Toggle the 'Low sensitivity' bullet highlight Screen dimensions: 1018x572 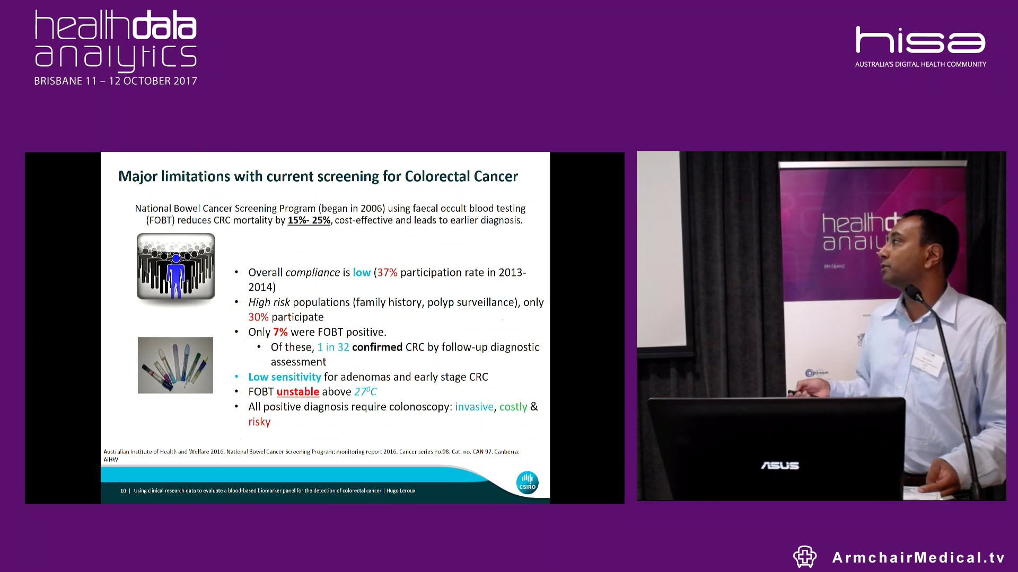coord(284,377)
